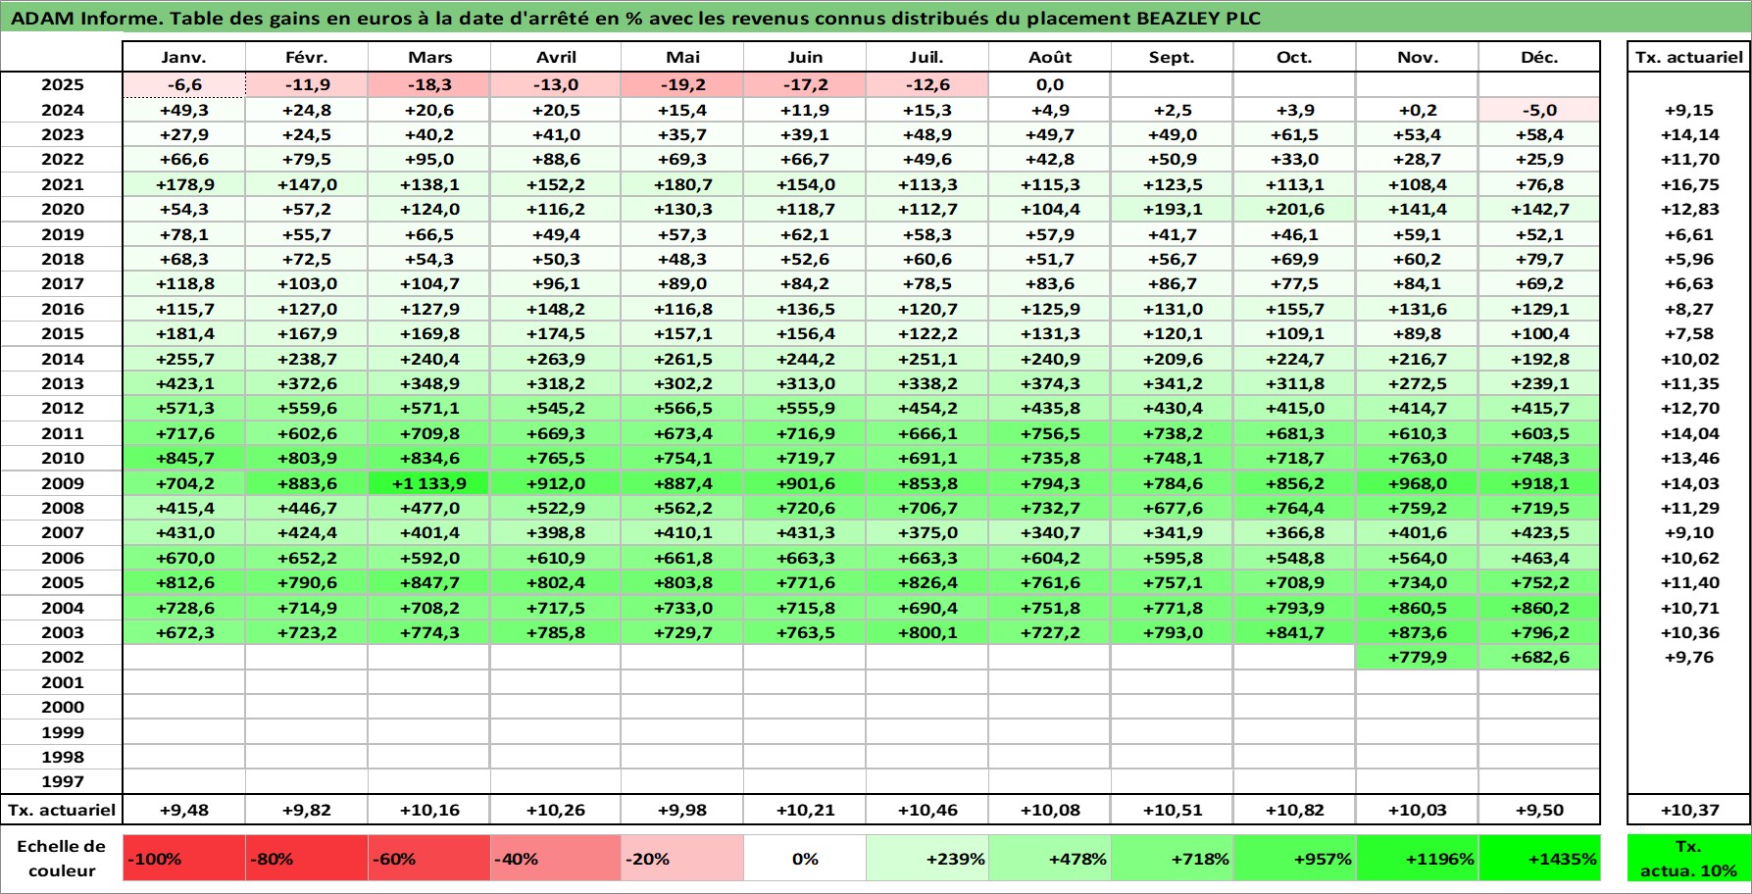Image resolution: width=1752 pixels, height=894 pixels.
Task: Select cell +431,3 in June 2007
Action: [x=805, y=532]
